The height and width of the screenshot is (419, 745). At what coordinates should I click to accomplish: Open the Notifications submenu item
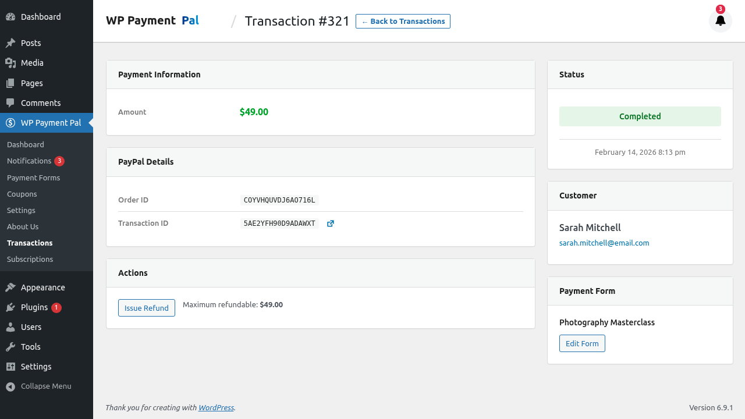(x=29, y=161)
